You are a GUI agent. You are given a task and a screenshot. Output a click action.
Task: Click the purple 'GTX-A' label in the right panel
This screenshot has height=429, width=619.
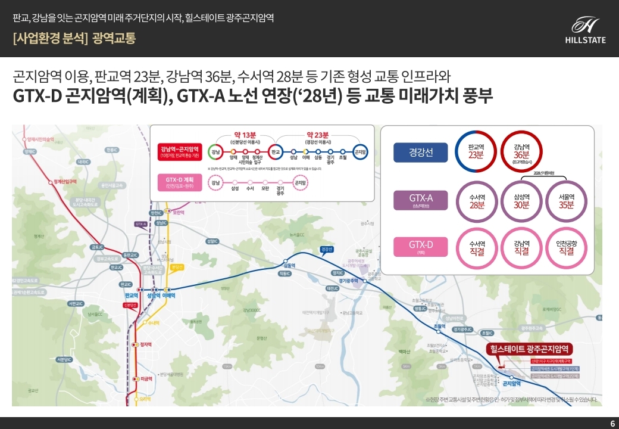click(421, 200)
